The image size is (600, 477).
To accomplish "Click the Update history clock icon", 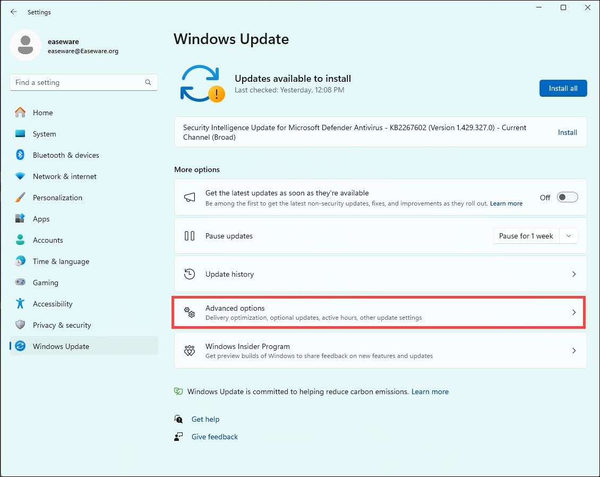I will (x=190, y=274).
